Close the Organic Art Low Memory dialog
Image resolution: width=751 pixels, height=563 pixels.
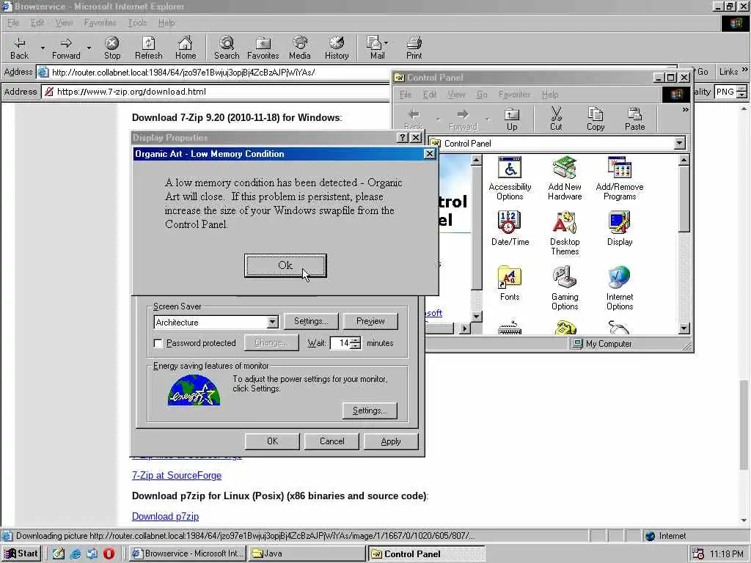pyautogui.click(x=430, y=154)
